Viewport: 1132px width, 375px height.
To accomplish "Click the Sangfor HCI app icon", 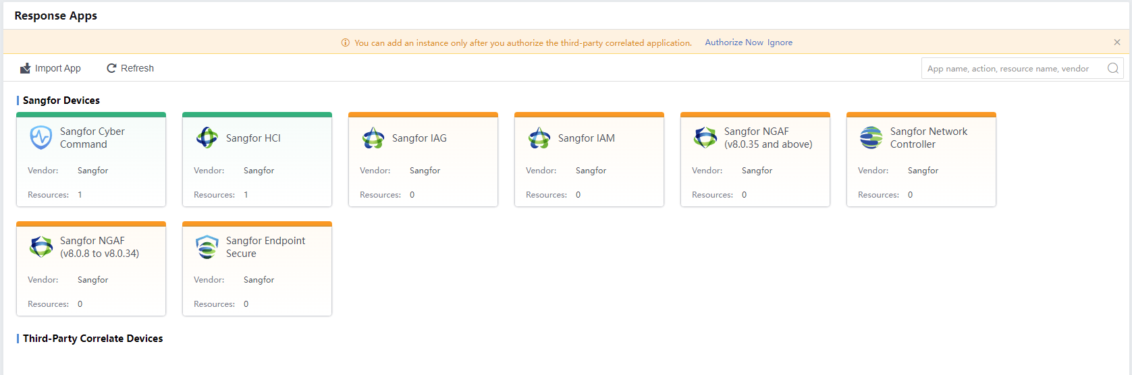I will [x=207, y=138].
